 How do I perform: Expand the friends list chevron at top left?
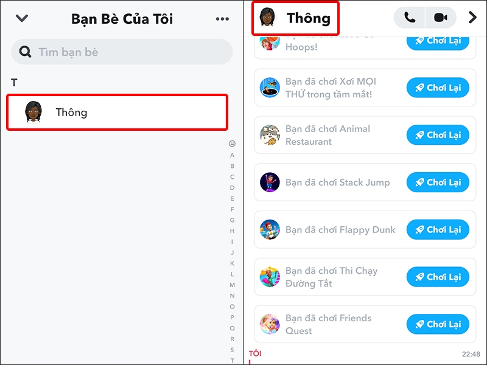[22, 18]
